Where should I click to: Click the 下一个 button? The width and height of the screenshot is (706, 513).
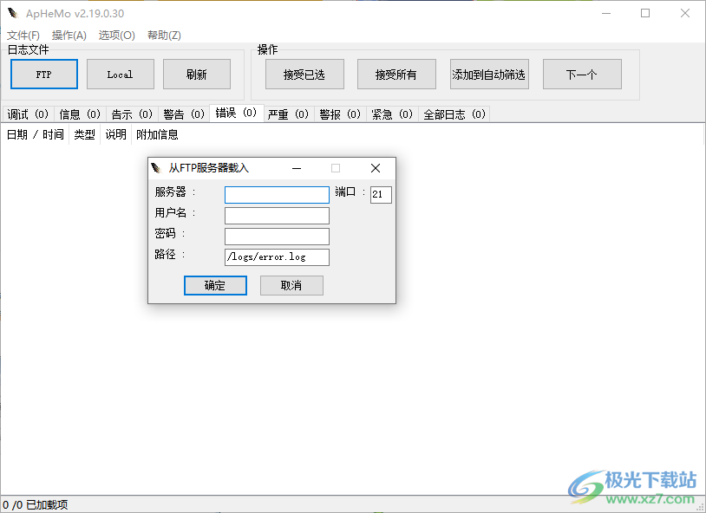(x=582, y=75)
